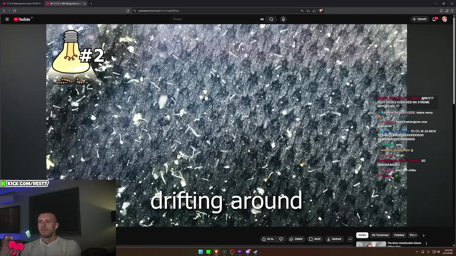Dislike the video with thumbs-down icon
456x256 pixels.
click(x=281, y=239)
